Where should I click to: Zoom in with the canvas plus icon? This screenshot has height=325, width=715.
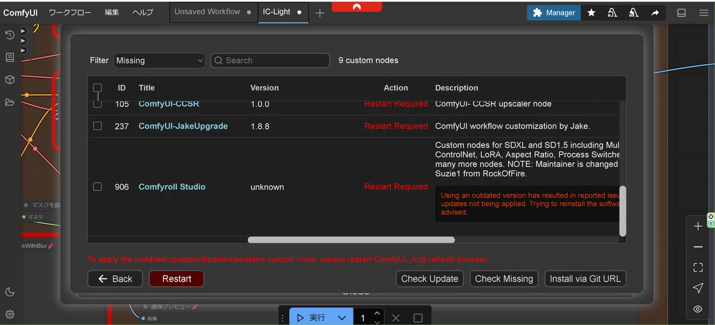[698, 226]
